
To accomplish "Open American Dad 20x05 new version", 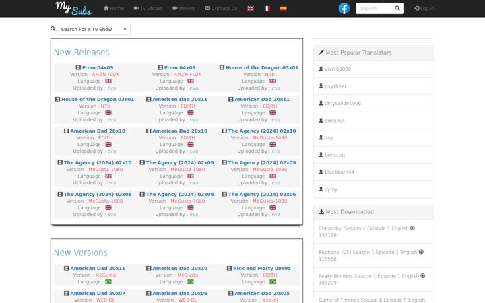I will [262, 293].
